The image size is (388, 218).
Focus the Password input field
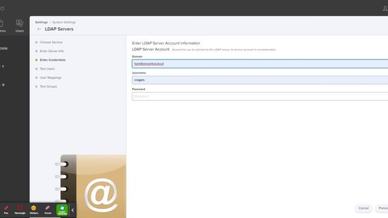(x=260, y=96)
